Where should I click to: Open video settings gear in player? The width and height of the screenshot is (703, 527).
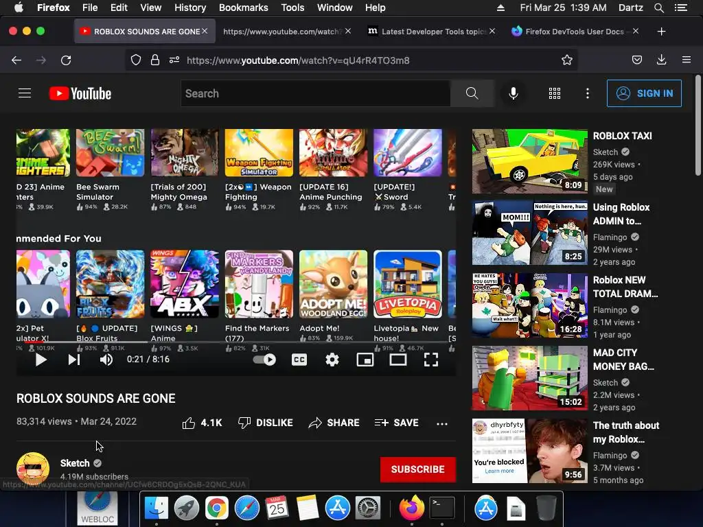click(x=332, y=360)
